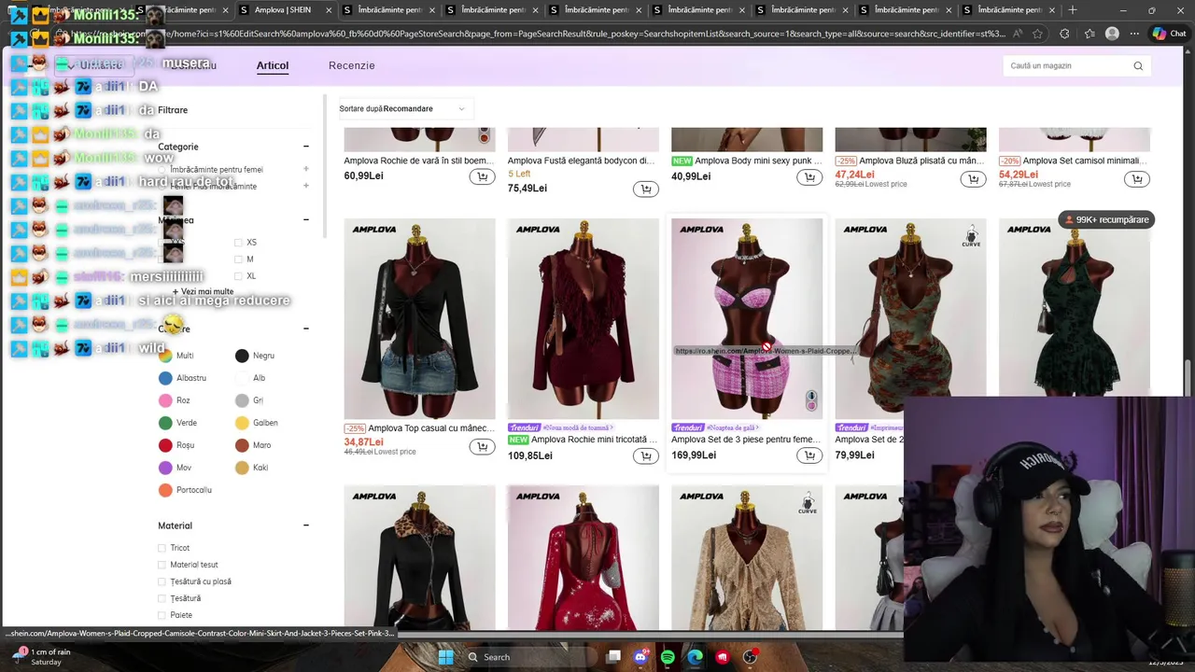Screen dimensions: 1195x672
Task: Open the Amplova Top casual cu mânecă product link
Action: (431, 428)
